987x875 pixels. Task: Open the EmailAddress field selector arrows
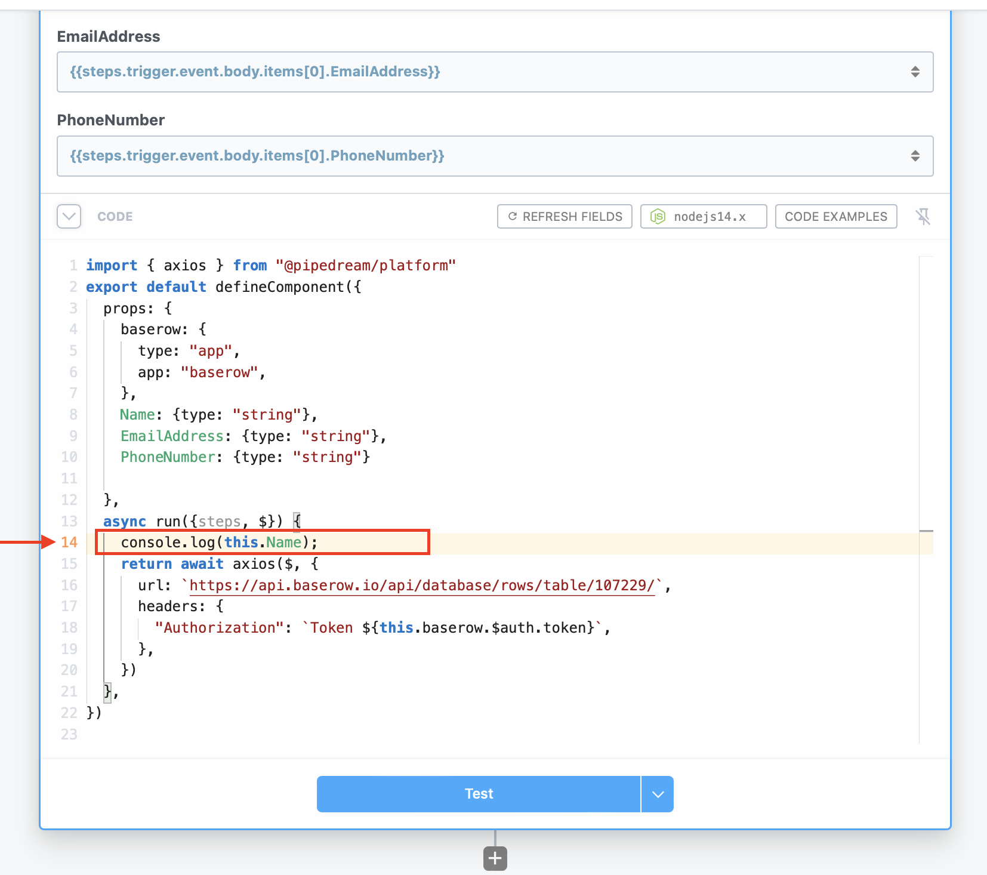[x=915, y=72]
